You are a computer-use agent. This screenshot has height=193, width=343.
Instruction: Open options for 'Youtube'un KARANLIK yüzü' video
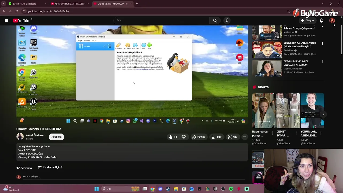tap(322, 43)
